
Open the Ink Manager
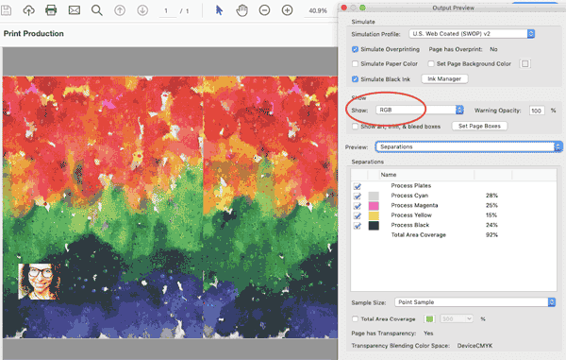[444, 78]
